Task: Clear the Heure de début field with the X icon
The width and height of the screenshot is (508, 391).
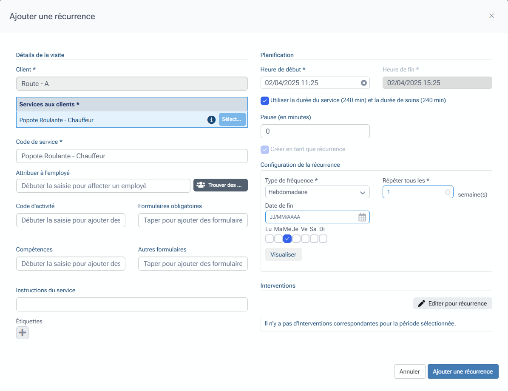Action: click(x=364, y=83)
